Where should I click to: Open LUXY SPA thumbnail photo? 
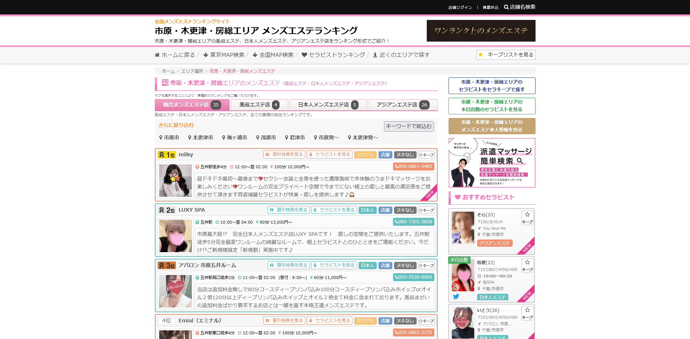175,236
